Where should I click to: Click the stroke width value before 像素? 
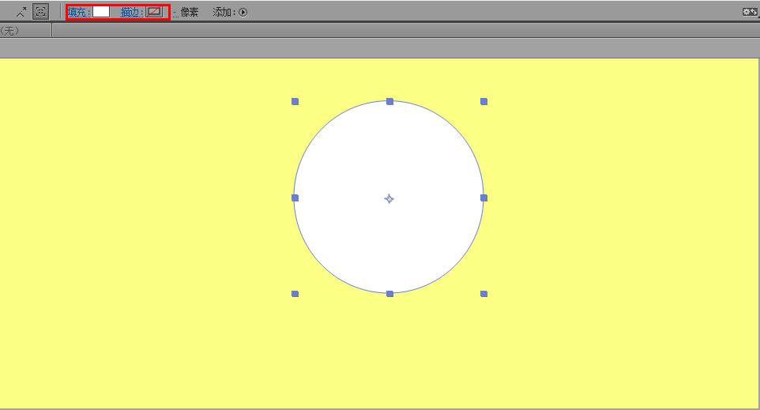(175, 13)
